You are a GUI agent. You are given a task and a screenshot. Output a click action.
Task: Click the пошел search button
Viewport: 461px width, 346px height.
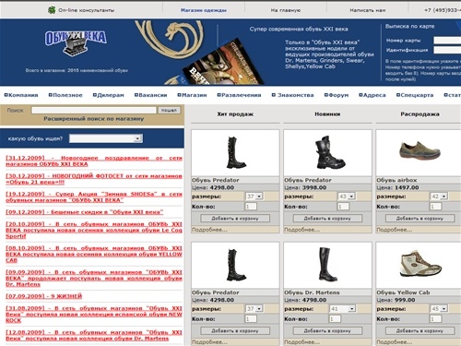[169, 110]
